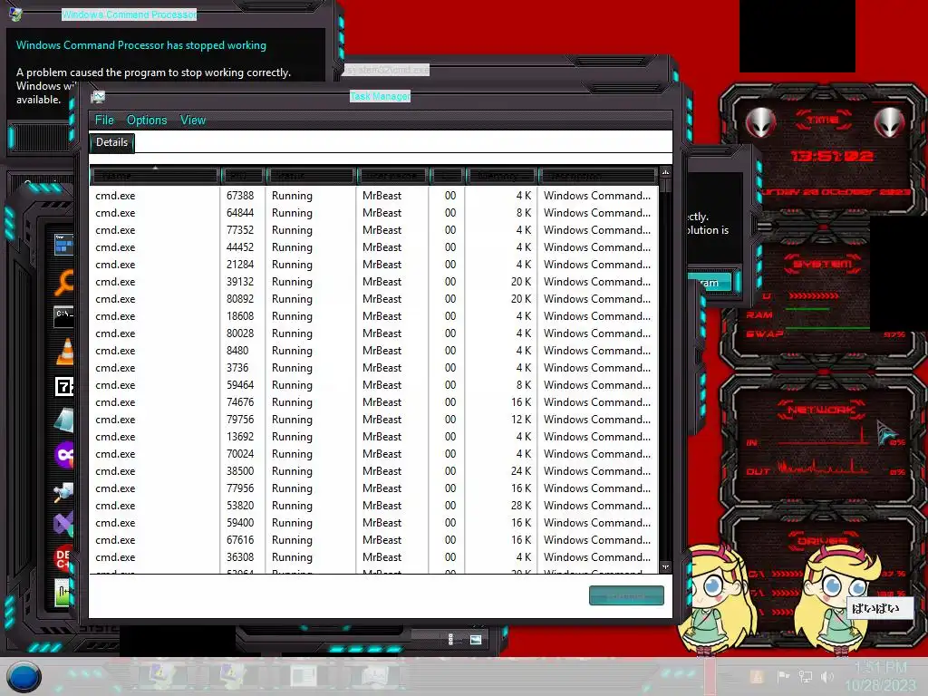Select cmd.exe row with PID 8480
The width and height of the screenshot is (928, 696).
374,351
